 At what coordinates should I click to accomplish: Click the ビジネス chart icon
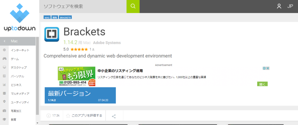click(x=4, y=85)
